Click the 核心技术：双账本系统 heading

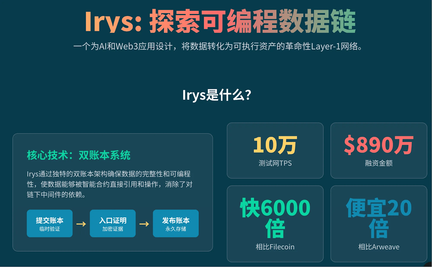click(x=79, y=155)
